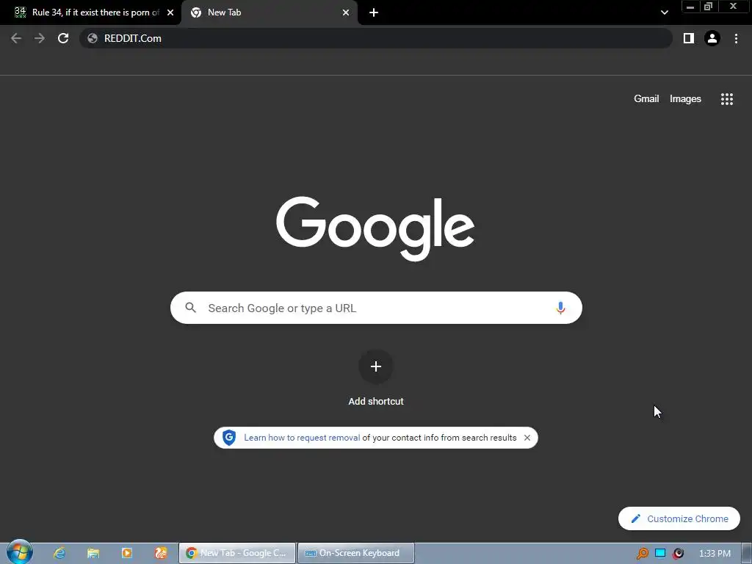752x564 pixels.
Task: Open the Chrome side panel
Action: click(x=689, y=38)
